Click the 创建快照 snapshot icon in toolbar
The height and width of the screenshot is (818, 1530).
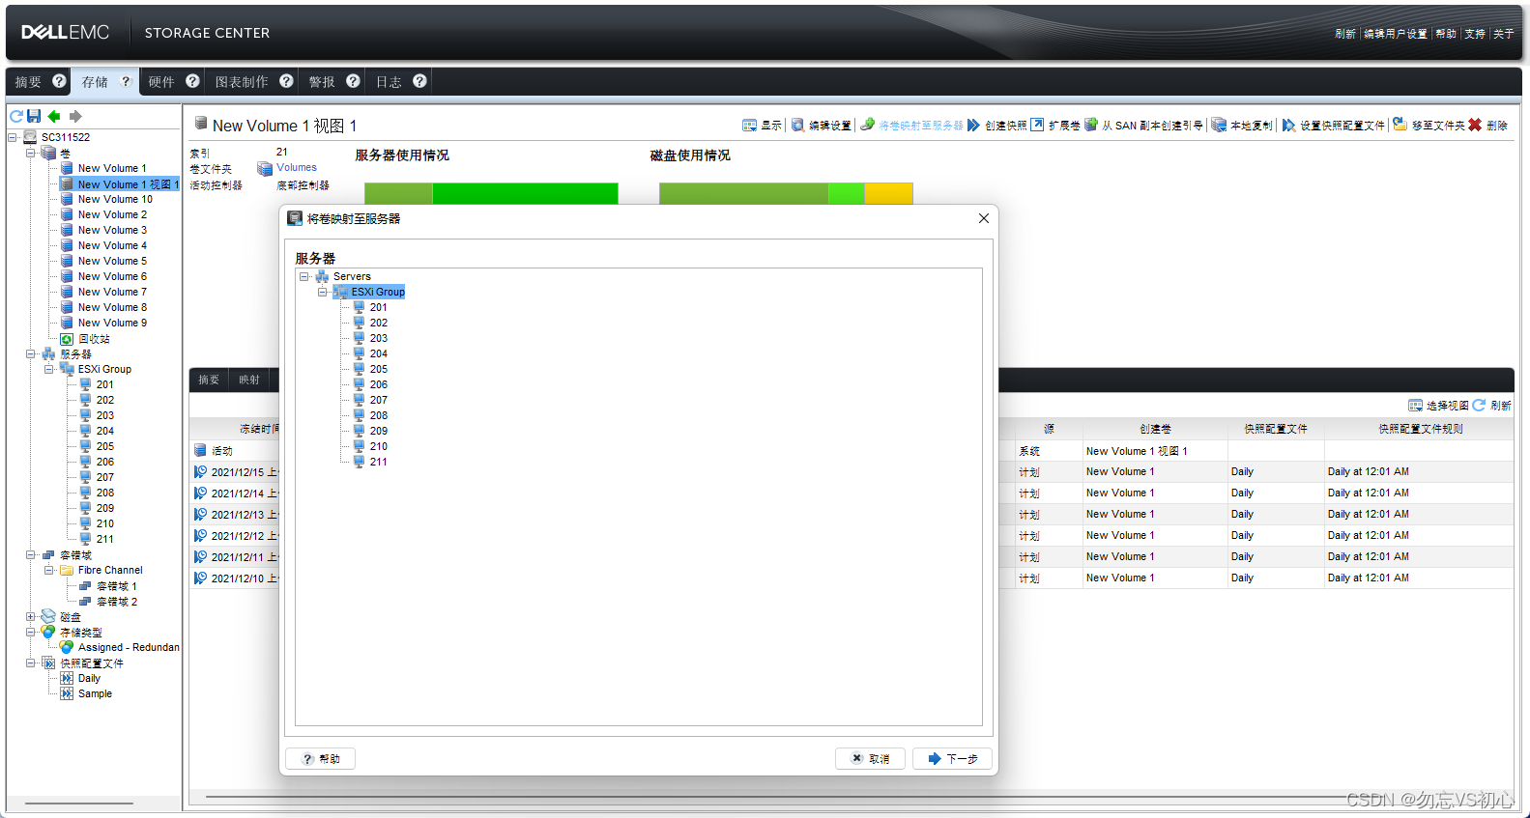click(973, 125)
